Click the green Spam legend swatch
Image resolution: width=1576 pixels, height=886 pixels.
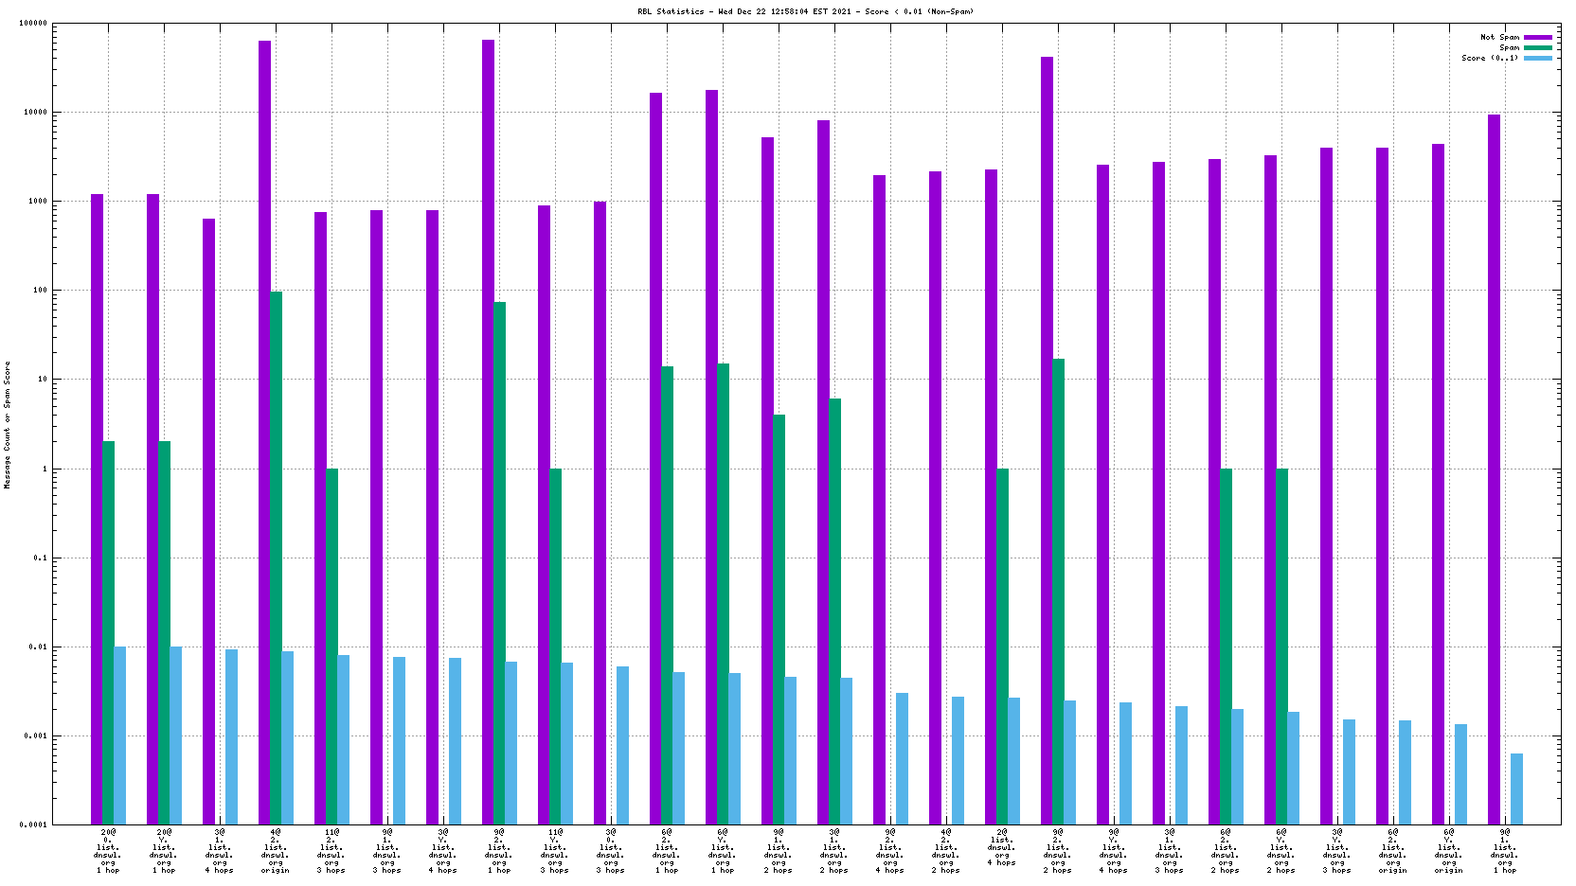point(1538,47)
